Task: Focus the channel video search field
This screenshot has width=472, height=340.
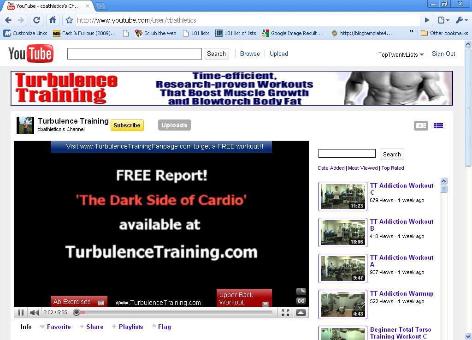Action: [x=347, y=154]
